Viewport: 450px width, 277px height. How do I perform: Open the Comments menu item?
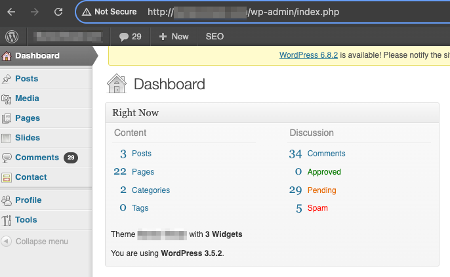pos(37,158)
